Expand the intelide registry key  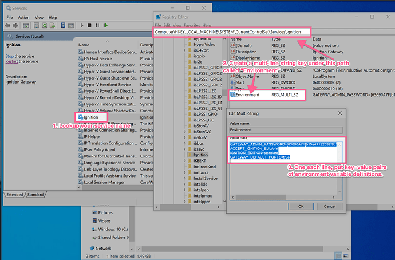tap(185, 184)
